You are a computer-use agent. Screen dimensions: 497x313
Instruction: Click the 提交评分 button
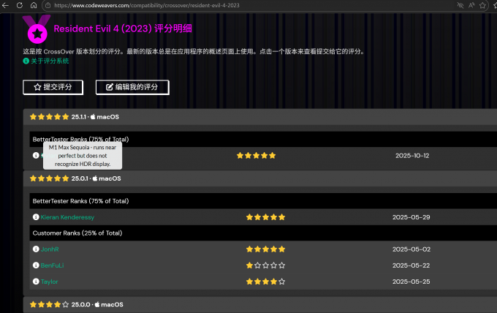[53, 87]
